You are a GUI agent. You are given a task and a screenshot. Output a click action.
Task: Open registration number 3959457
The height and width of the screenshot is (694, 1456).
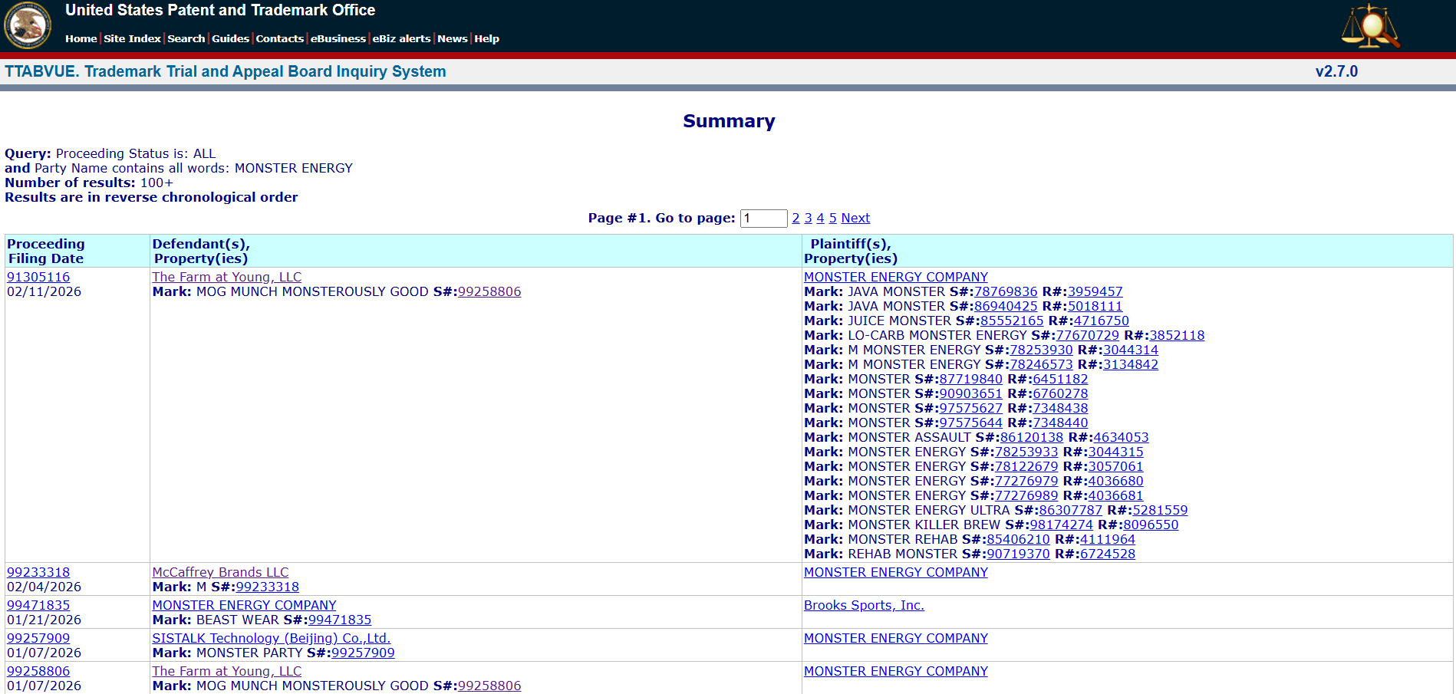click(x=1095, y=291)
